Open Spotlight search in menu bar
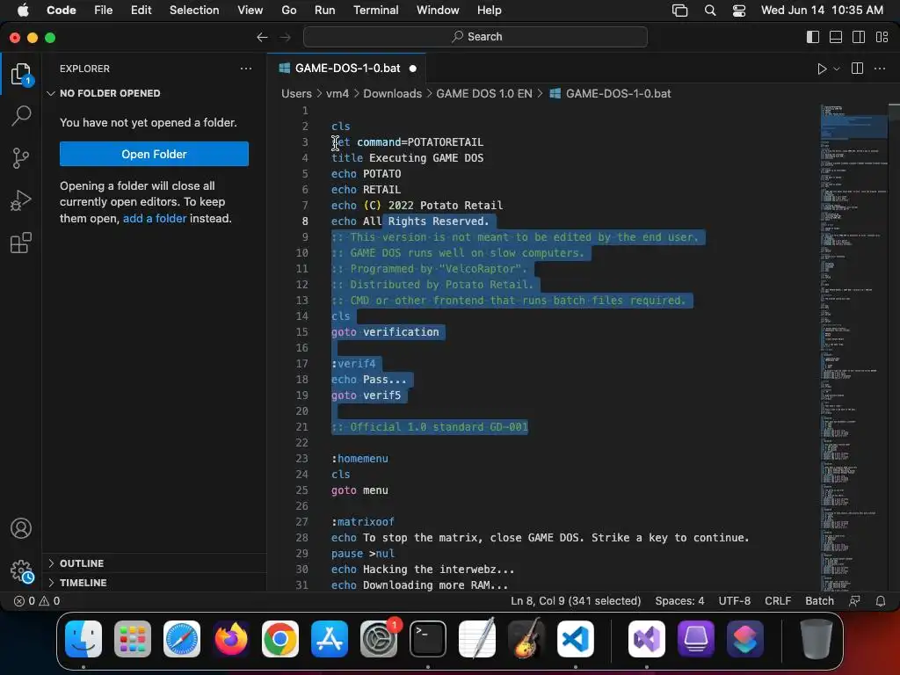The height and width of the screenshot is (675, 900). (x=710, y=11)
